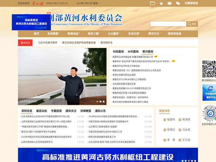Open large 高标准推进黄河古贤水利枢纽工程建设 banner
This screenshot has height=162, width=216.
[108, 155]
